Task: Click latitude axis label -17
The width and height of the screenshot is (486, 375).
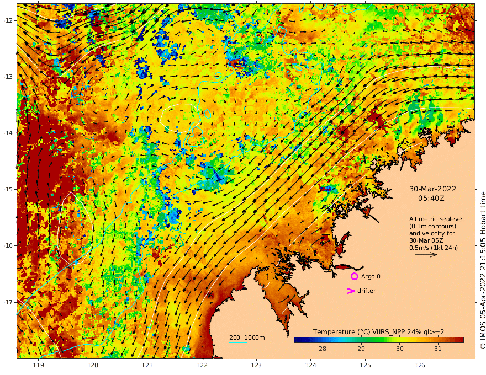Action: pyautogui.click(x=8, y=302)
